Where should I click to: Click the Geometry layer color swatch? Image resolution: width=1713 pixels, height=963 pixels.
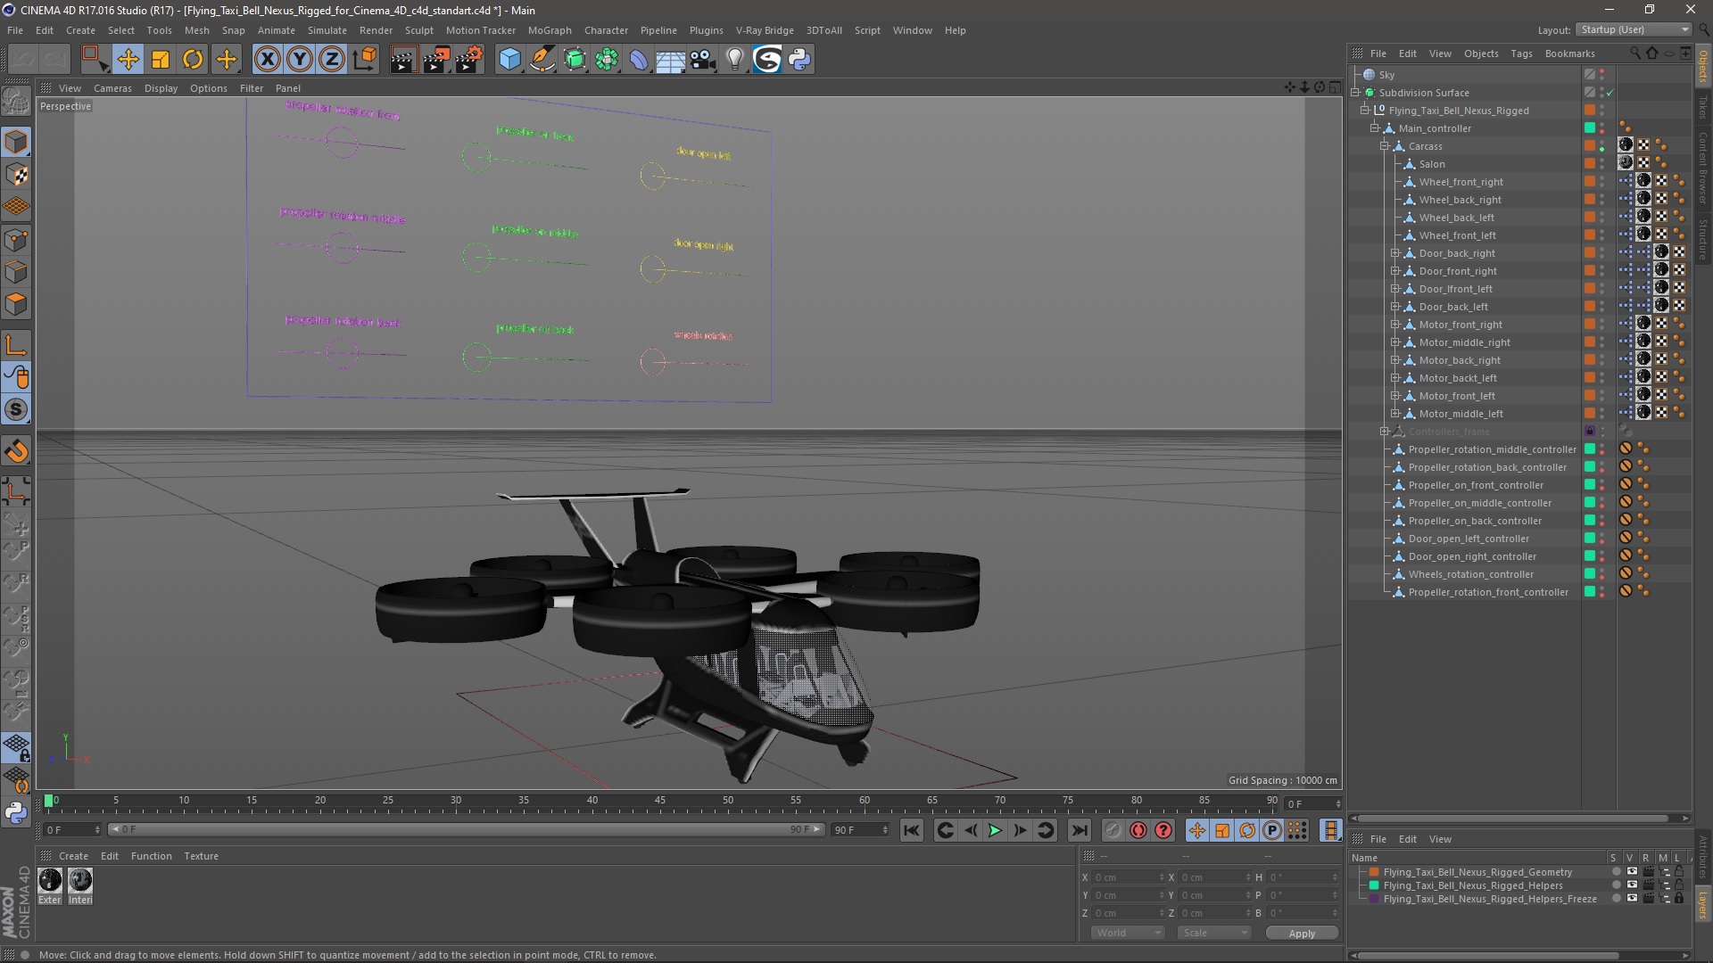pos(1374,872)
